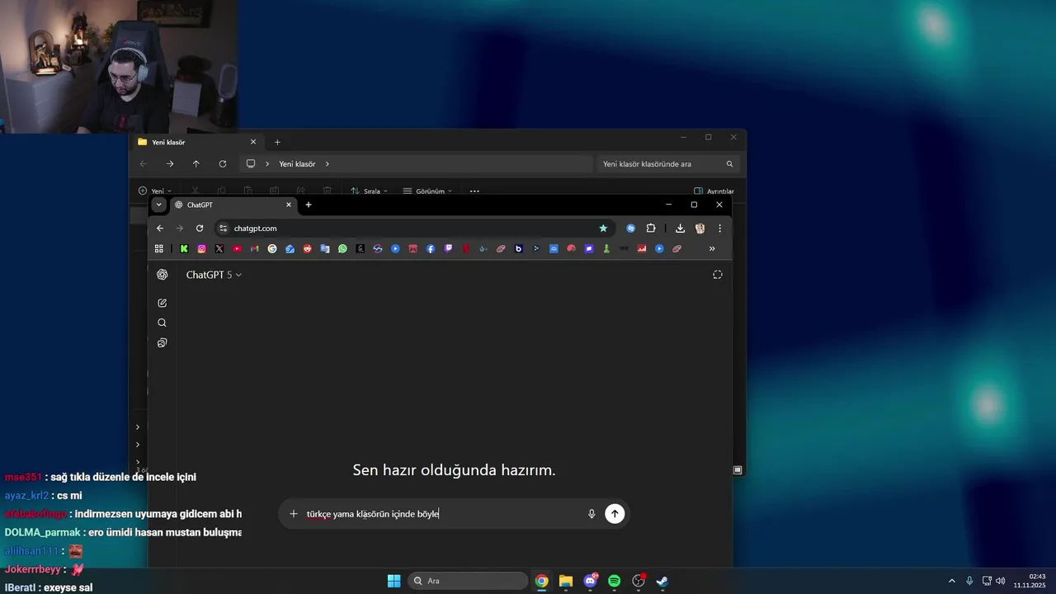Open the Twitch bookmark

pyautogui.click(x=448, y=248)
